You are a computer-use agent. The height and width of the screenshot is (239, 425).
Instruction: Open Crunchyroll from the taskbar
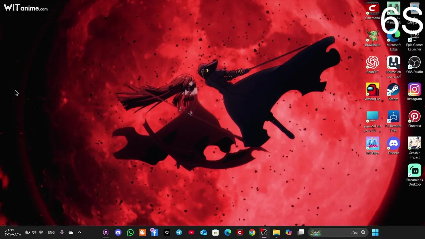click(142, 232)
